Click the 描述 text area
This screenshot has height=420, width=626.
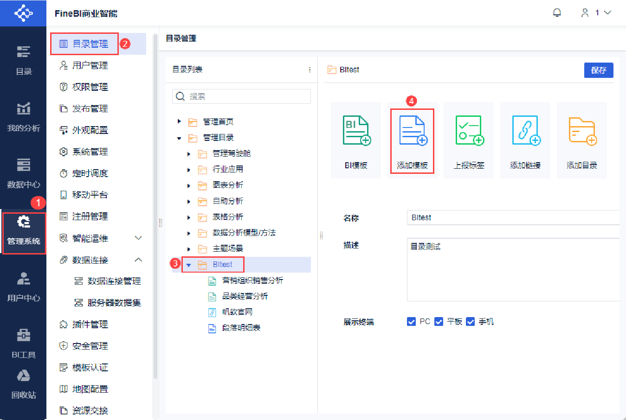513,270
